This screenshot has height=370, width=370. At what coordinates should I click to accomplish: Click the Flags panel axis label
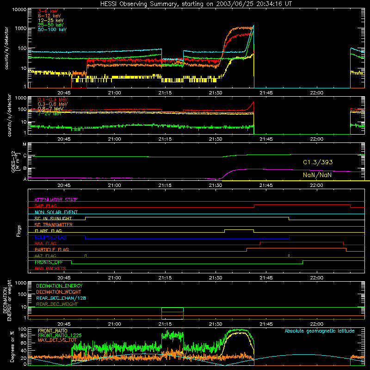18,231
